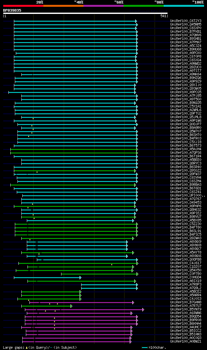Click the UniRef100_B9HZQ6 label

pos(186,78)
